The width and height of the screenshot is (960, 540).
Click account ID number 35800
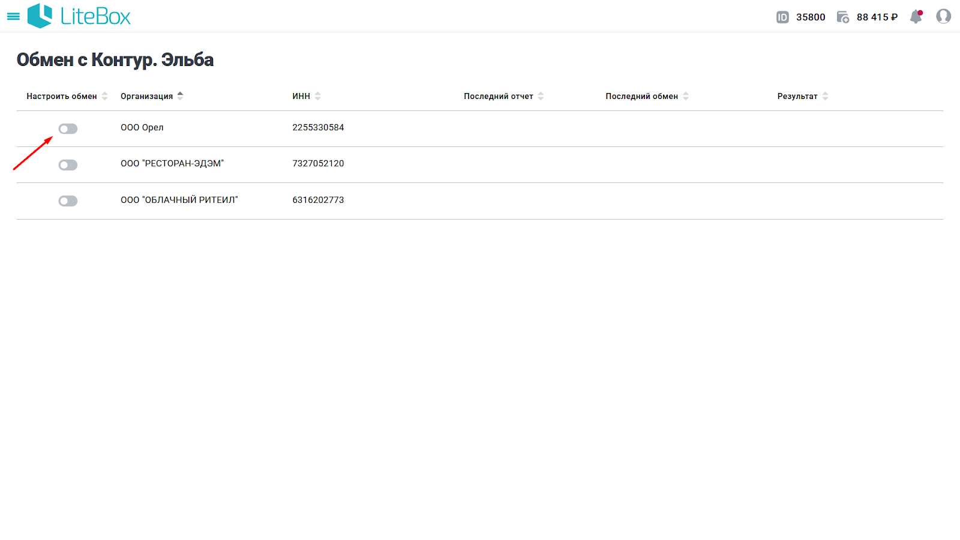pyautogui.click(x=811, y=17)
